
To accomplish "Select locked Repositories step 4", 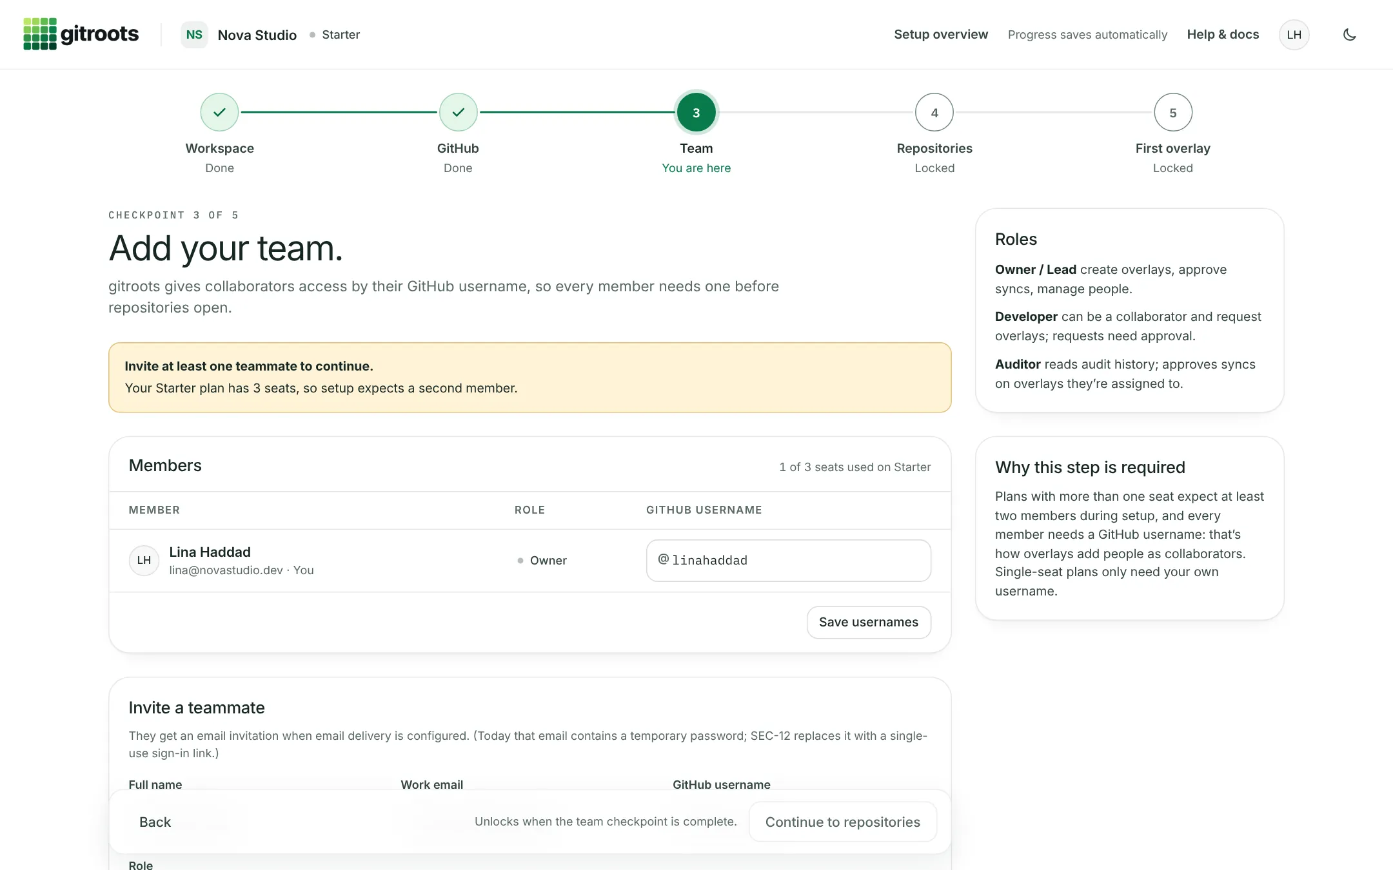I will click(934, 112).
